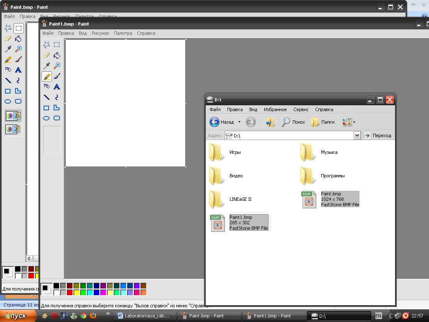
Task: Pick the dark red swatch in Paint.bmp palette
Action: (x=31, y=269)
